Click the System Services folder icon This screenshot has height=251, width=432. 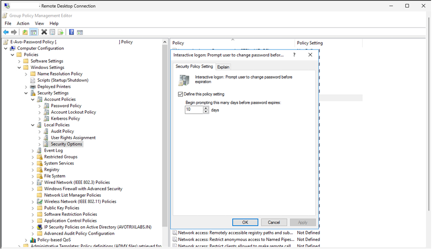(x=40, y=164)
